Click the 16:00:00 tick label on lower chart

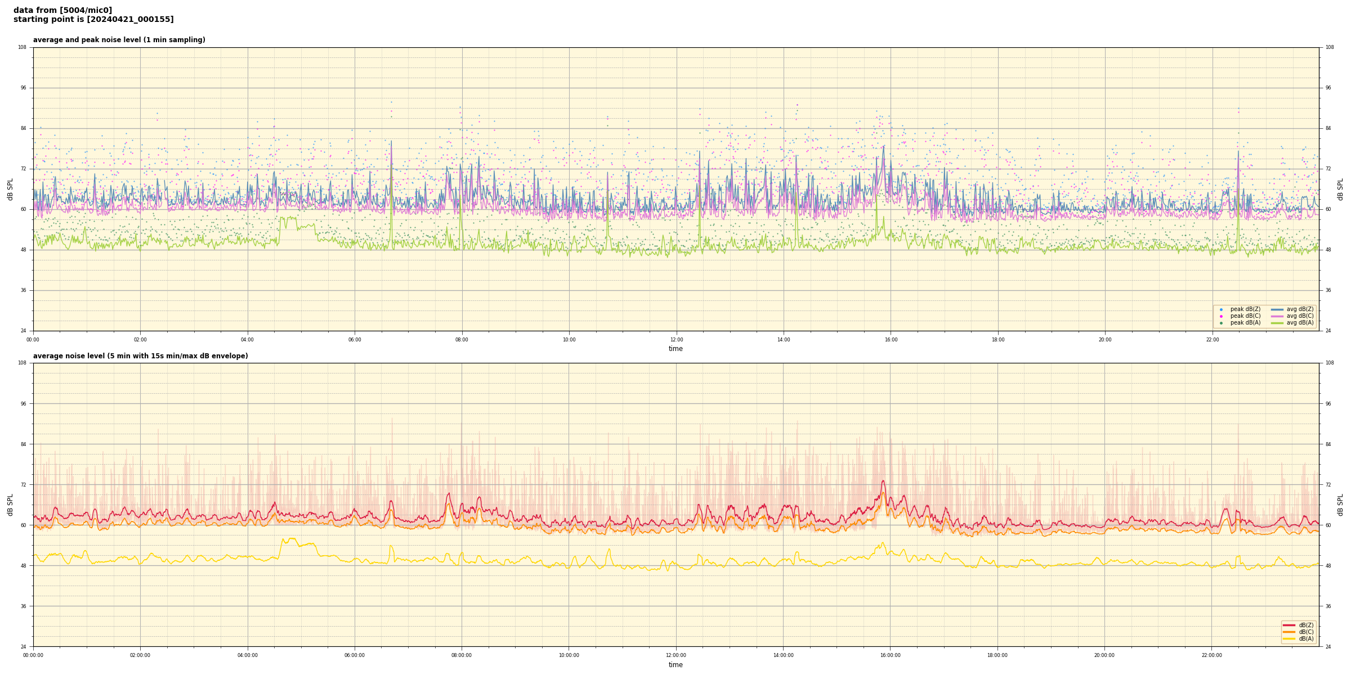(x=890, y=655)
